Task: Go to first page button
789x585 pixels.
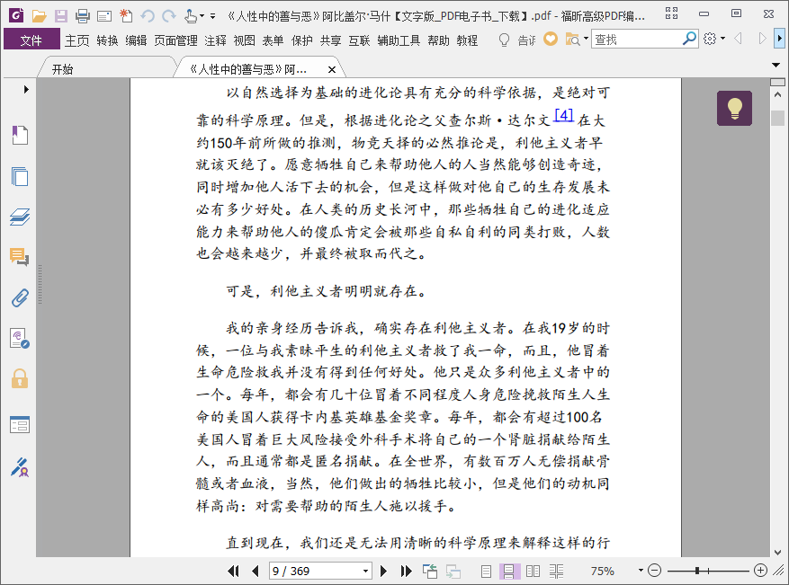Action: click(233, 571)
